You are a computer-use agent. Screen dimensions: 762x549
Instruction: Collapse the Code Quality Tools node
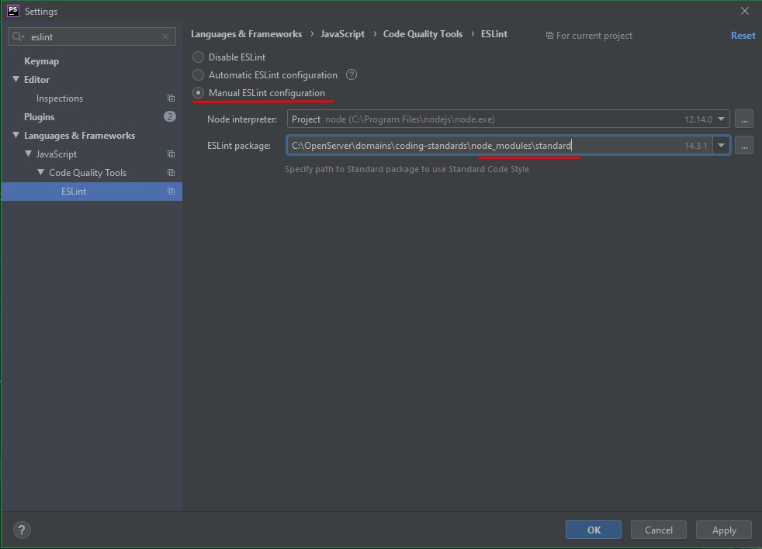[x=41, y=172]
